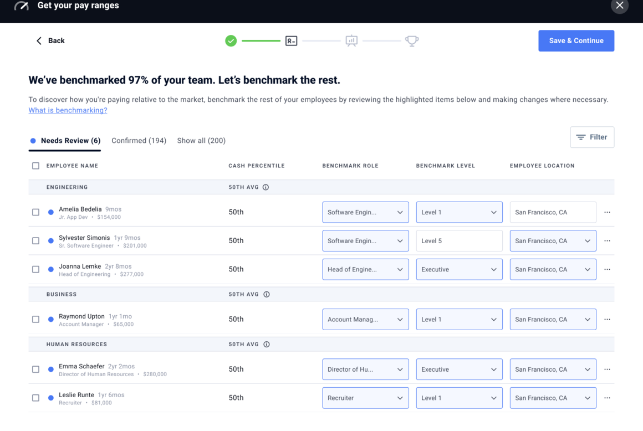Open Leslie Runte's location dropdown
The width and height of the screenshot is (643, 431).
[553, 398]
